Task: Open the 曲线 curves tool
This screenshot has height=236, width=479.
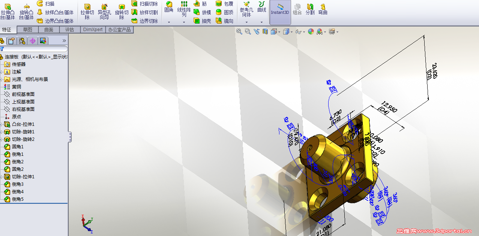Action: (262, 7)
